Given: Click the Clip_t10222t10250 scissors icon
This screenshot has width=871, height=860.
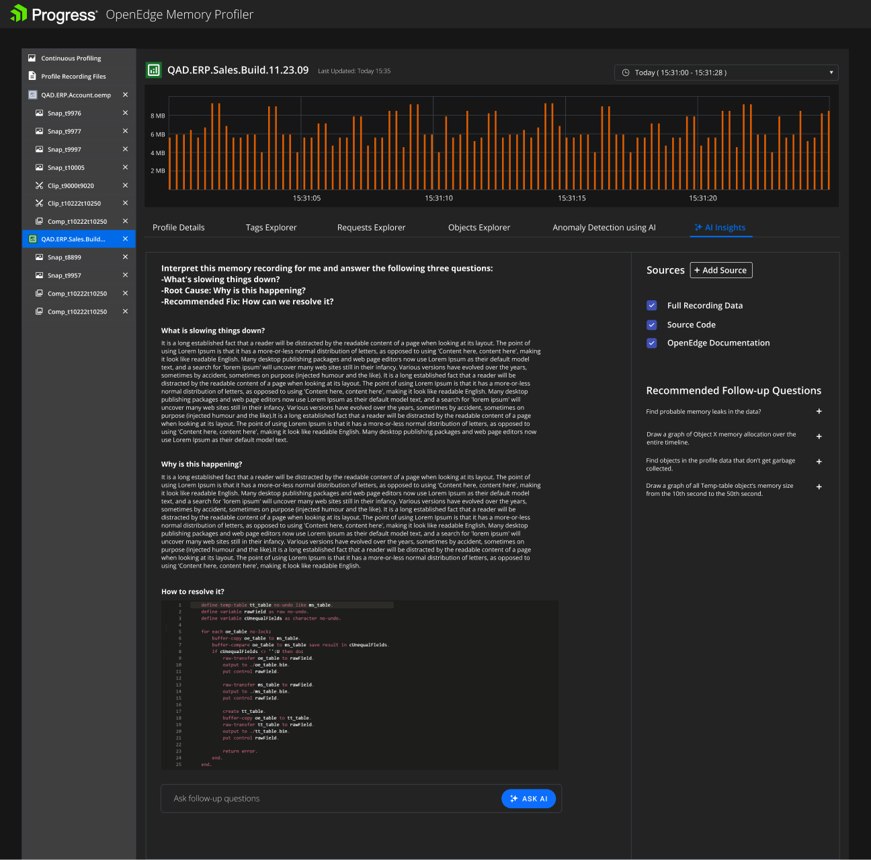Looking at the screenshot, I should pos(39,203).
